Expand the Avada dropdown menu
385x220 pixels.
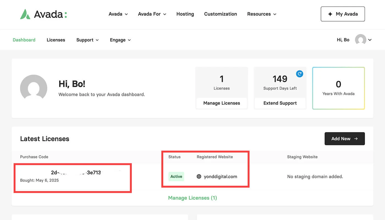point(118,14)
